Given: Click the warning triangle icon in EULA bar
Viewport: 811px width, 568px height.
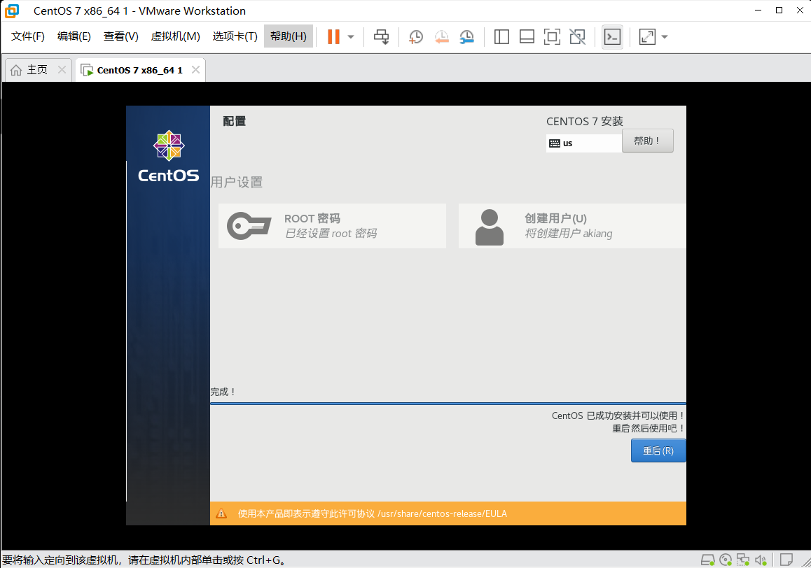Looking at the screenshot, I should tap(221, 513).
